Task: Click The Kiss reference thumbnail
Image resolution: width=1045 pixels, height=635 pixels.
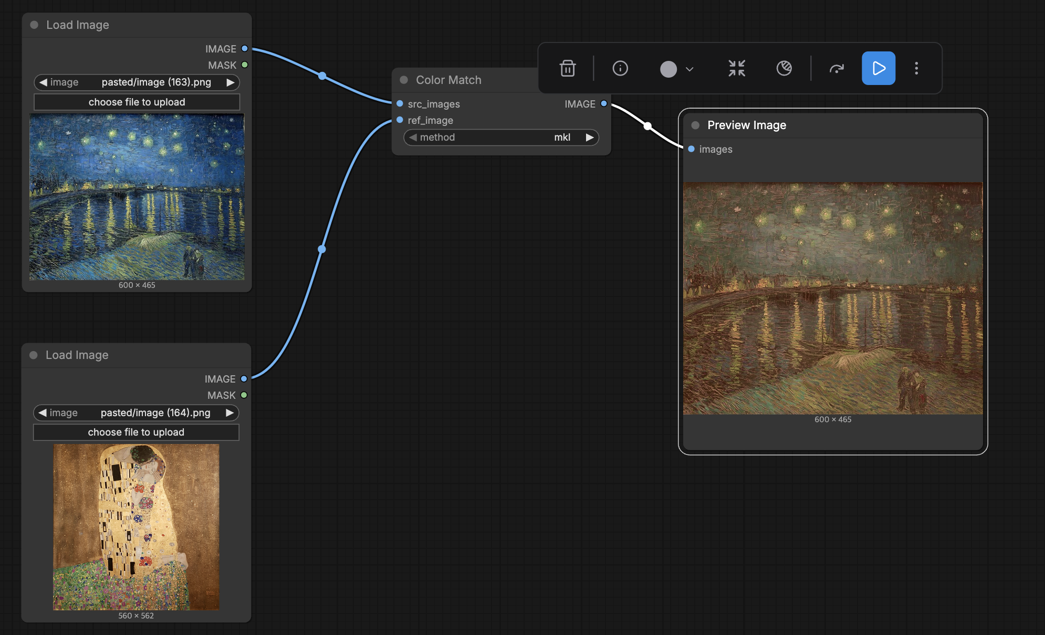Action: point(136,527)
